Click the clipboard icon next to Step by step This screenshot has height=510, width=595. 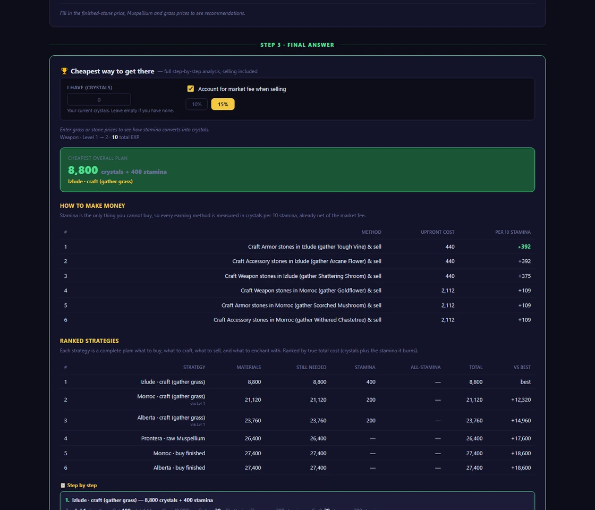[x=63, y=486]
